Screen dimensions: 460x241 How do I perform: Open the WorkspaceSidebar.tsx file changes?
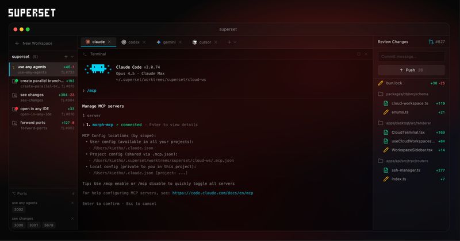413,150
